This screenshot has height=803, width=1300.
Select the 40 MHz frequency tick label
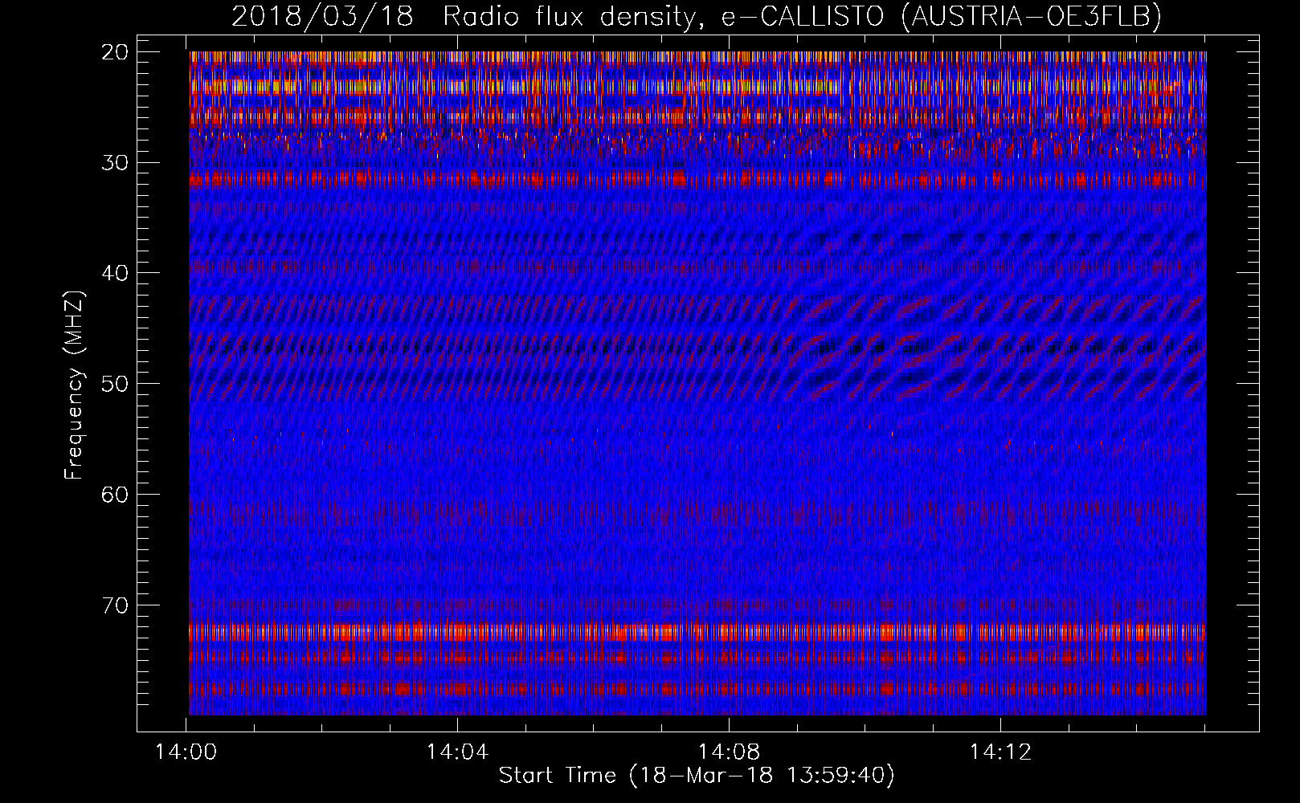tap(116, 273)
